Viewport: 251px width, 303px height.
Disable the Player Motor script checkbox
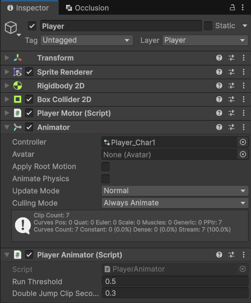[29, 113]
